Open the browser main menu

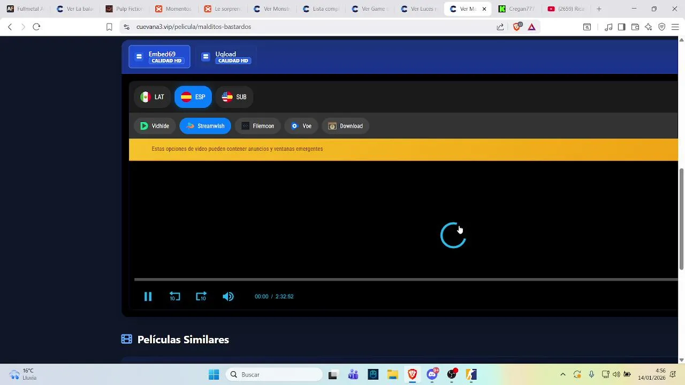(675, 27)
